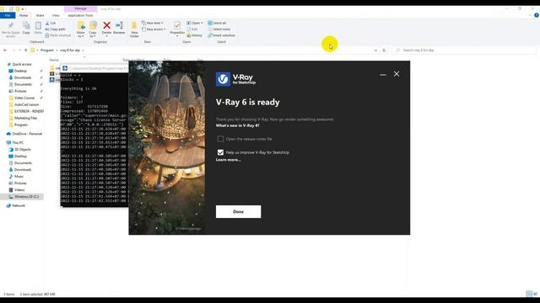This screenshot has width=540, height=303.
Task: Go up one folder level arrow
Action: click(26, 50)
